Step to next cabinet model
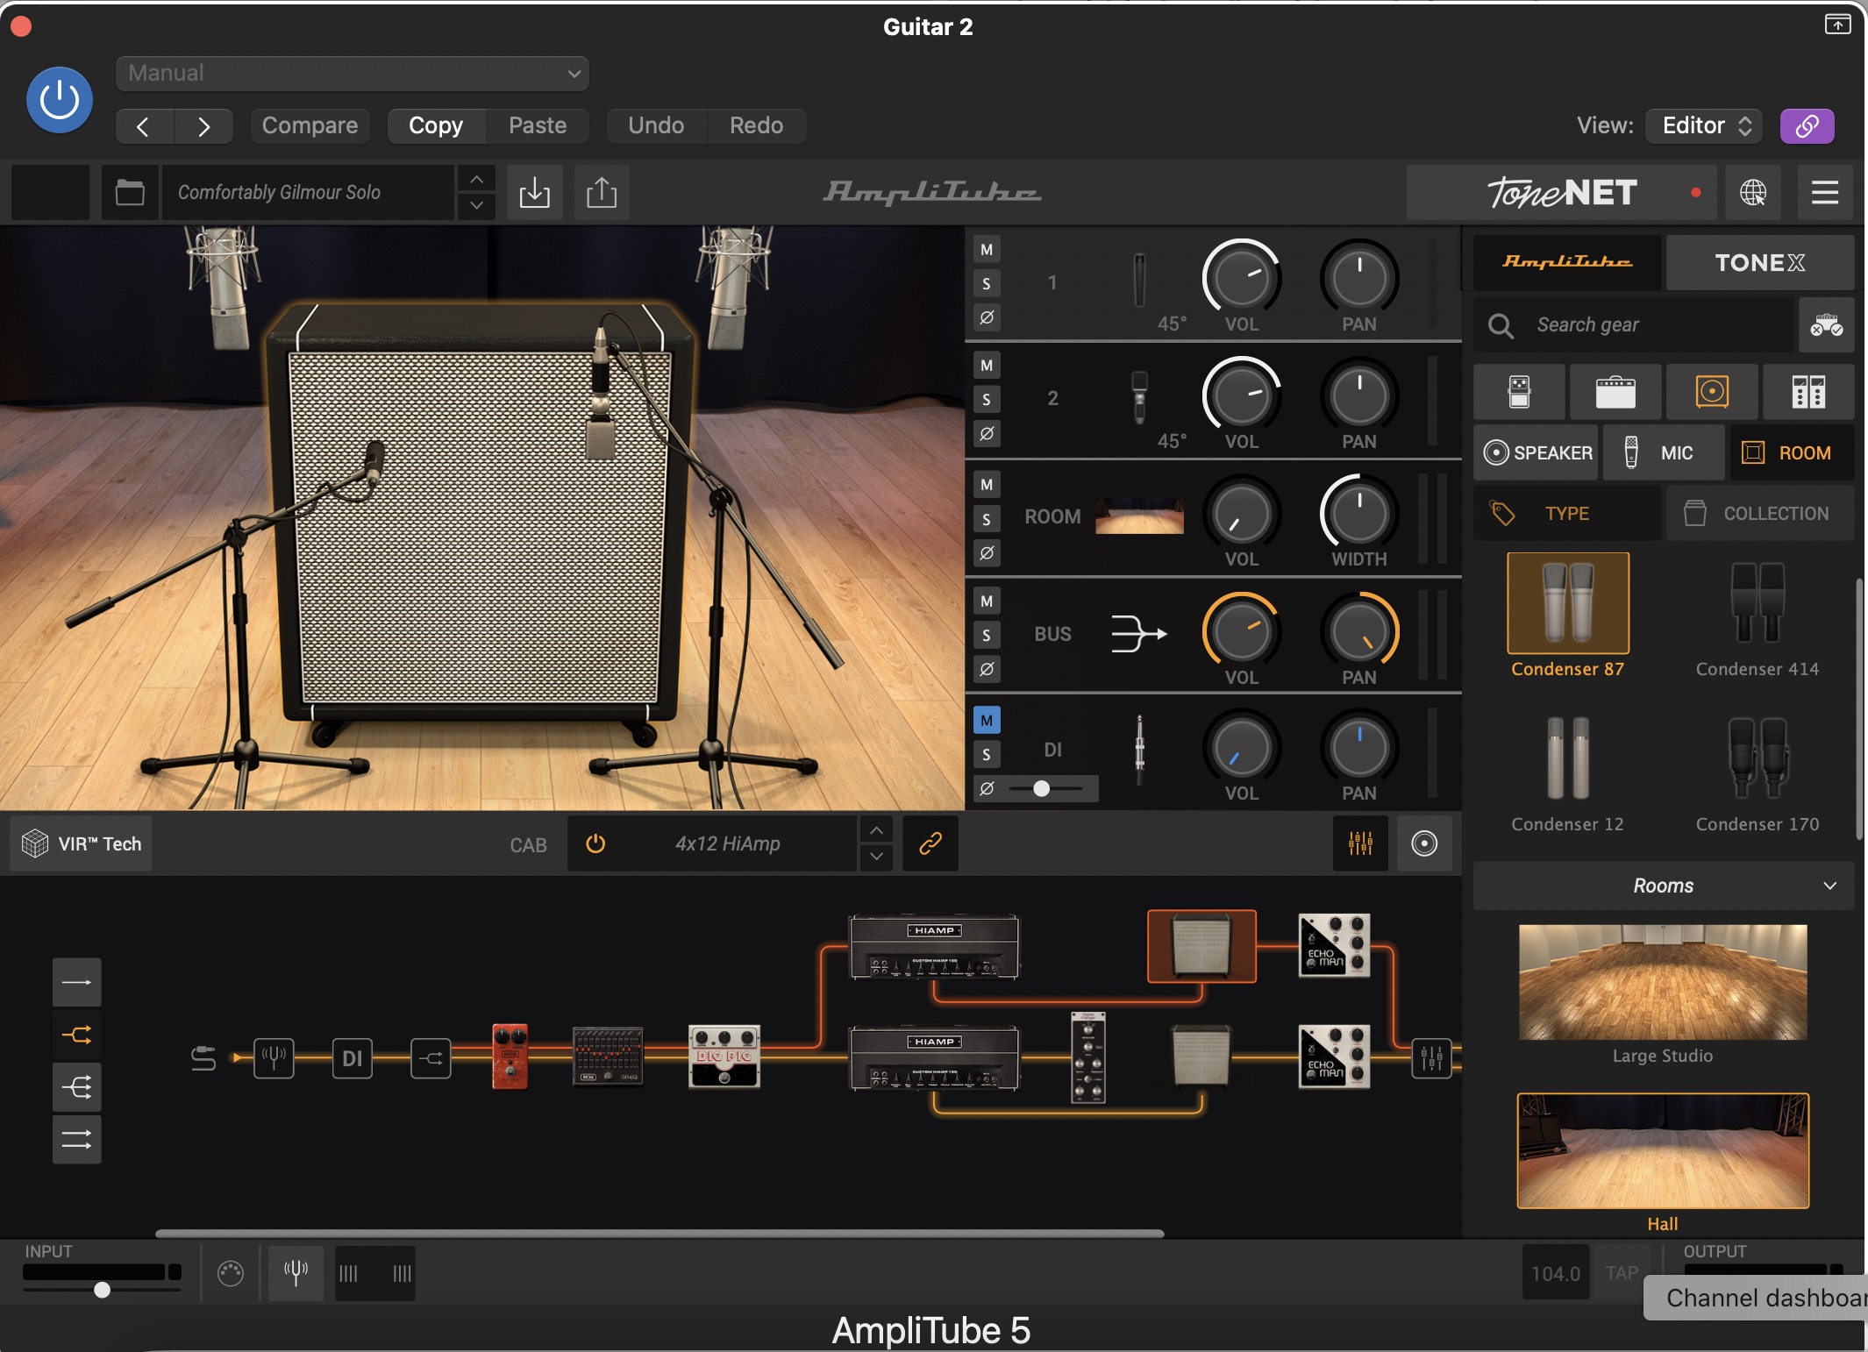1868x1352 pixels. pyautogui.click(x=876, y=857)
